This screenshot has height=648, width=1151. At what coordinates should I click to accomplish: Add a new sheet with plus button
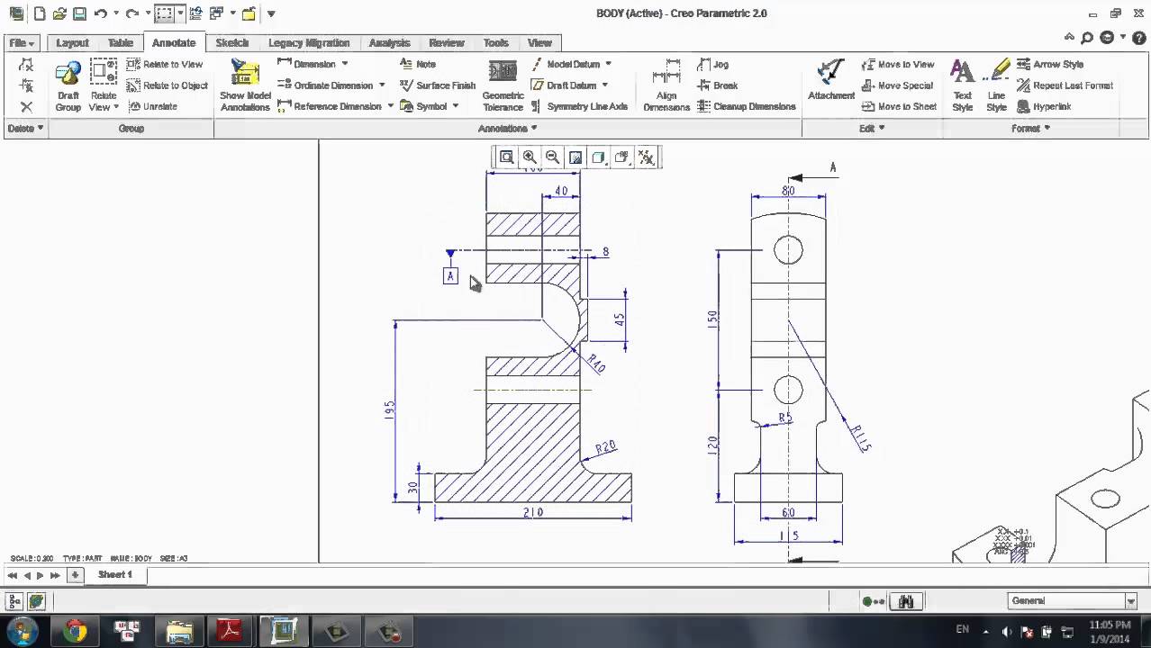pyautogui.click(x=75, y=574)
